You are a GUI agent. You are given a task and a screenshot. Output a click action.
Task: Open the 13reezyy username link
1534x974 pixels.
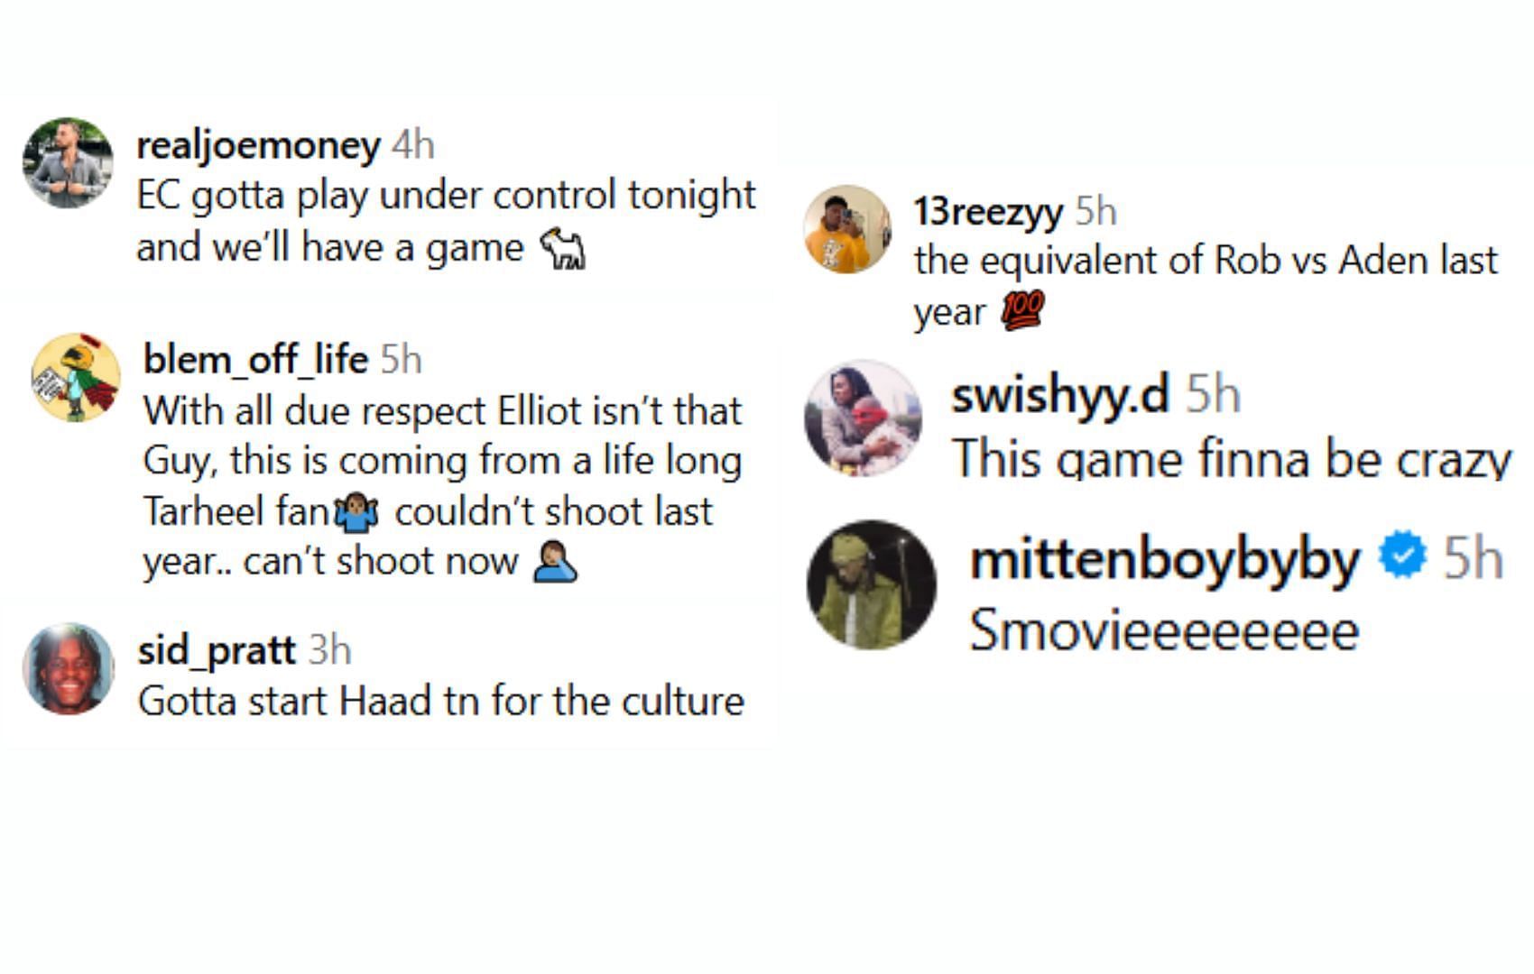coord(988,212)
